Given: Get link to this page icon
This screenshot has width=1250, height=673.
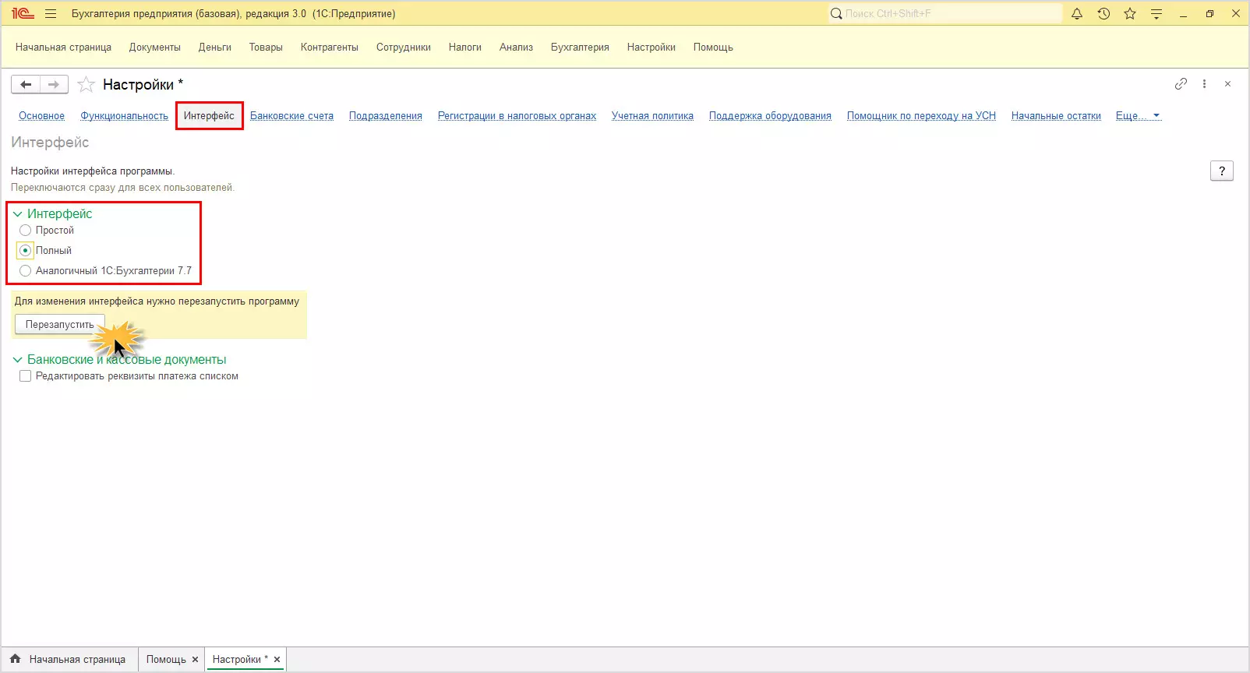Looking at the screenshot, I should [1181, 83].
